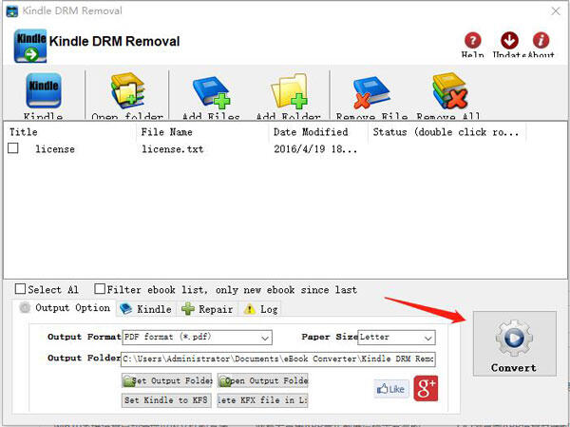Switch to the Kindle tab
Screen dimensions: 570x427
pos(146,309)
